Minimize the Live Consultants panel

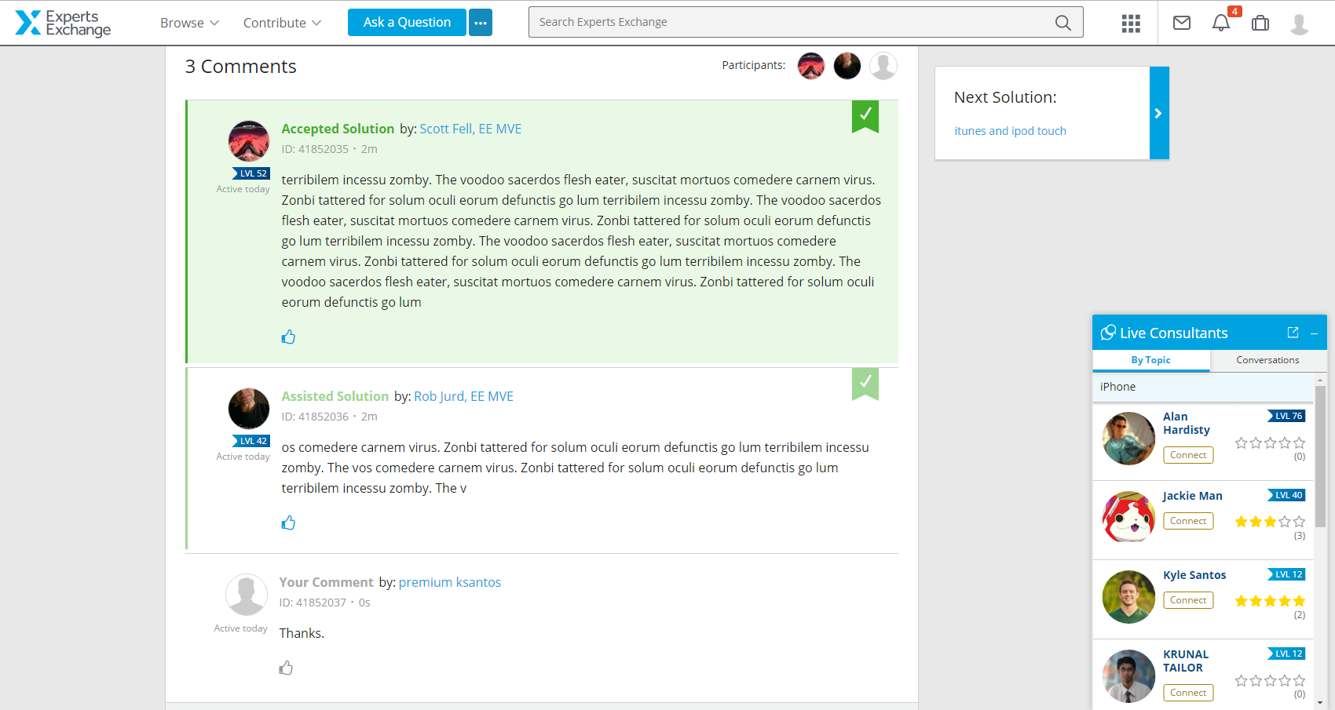(x=1314, y=333)
